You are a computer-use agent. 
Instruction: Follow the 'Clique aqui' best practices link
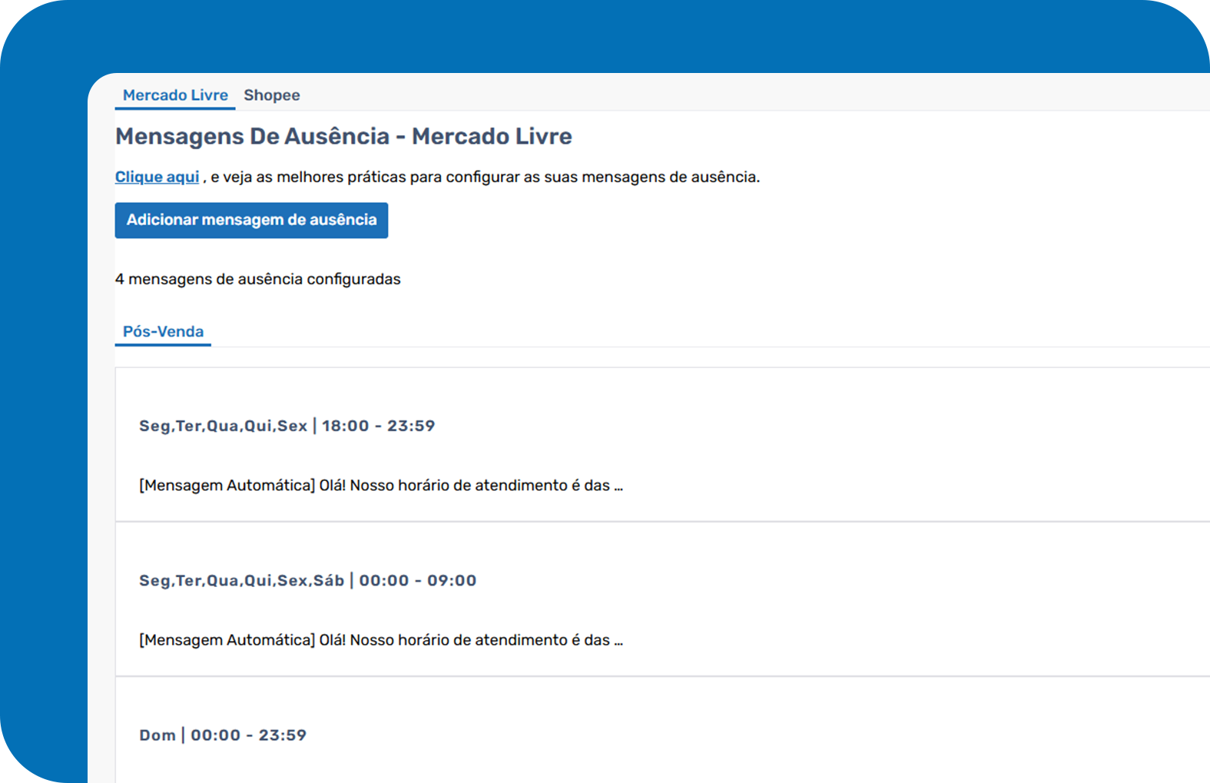pos(157,177)
